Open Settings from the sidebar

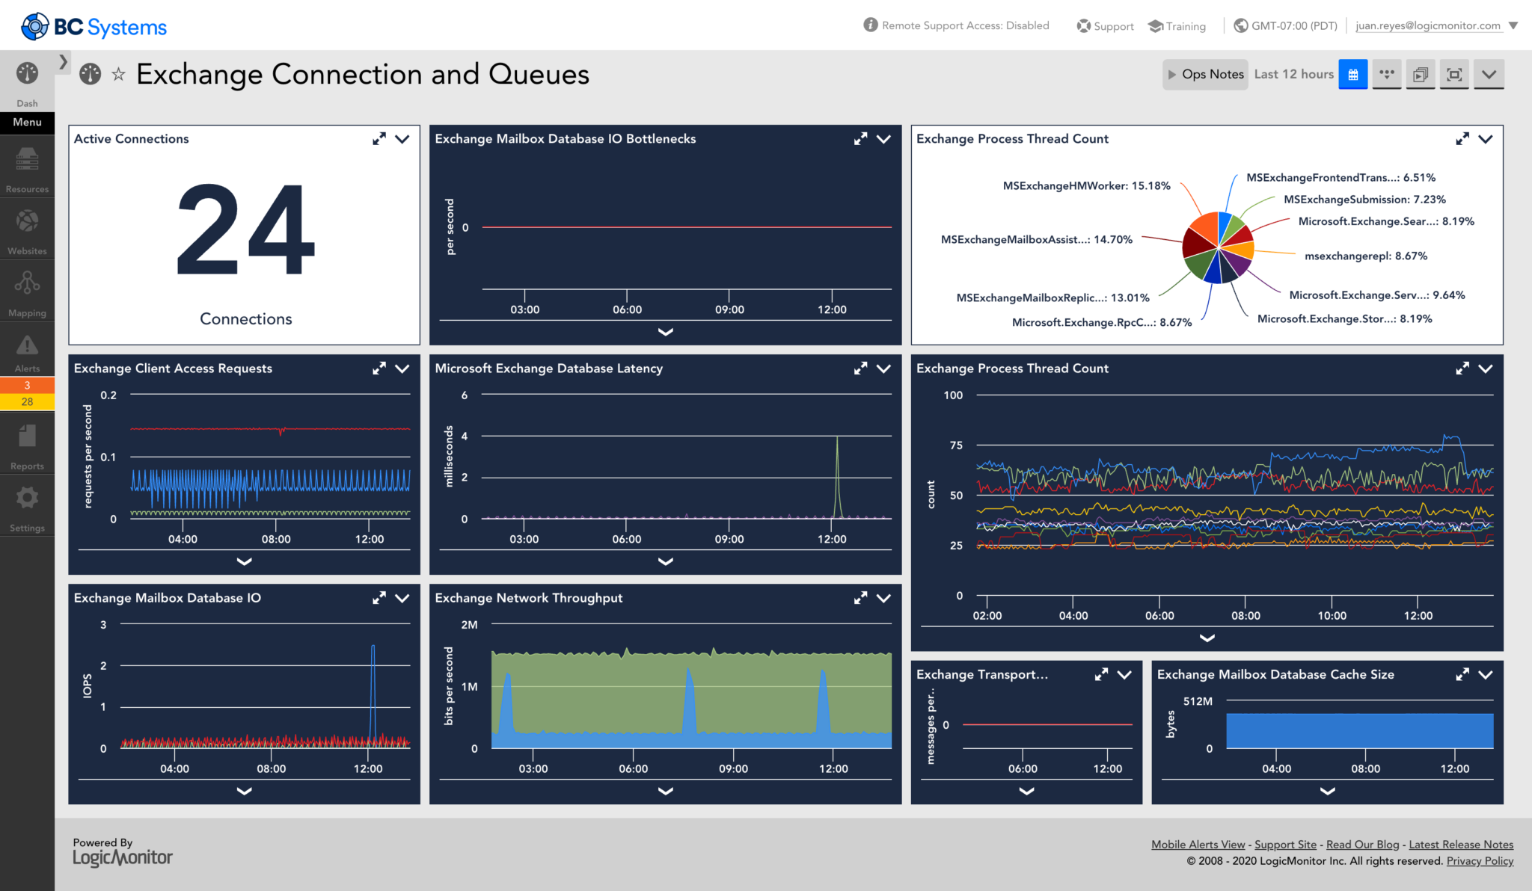point(27,505)
